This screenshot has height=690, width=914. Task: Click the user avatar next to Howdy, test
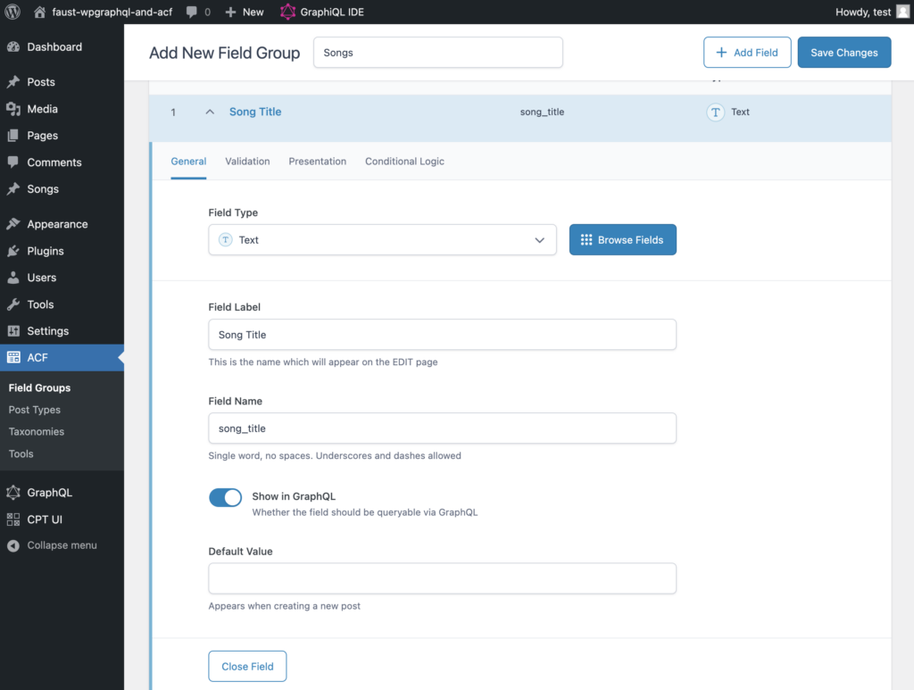(x=902, y=12)
